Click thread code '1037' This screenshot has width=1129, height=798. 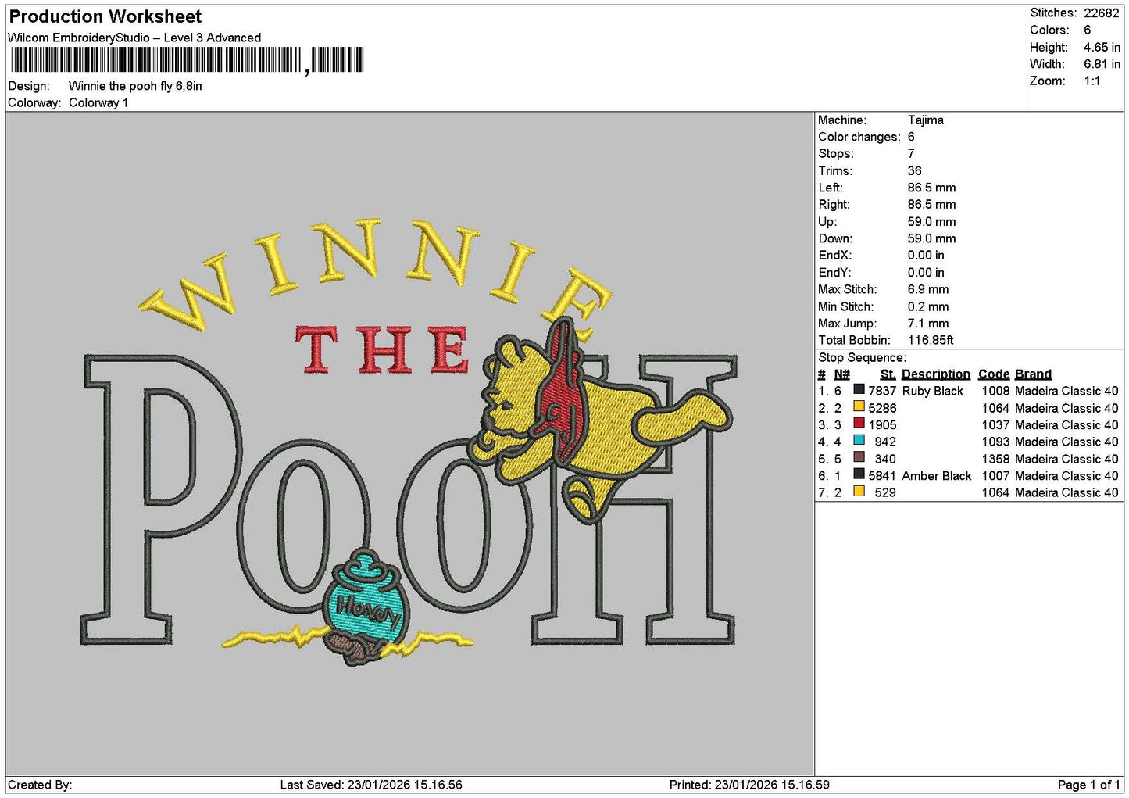click(x=996, y=424)
